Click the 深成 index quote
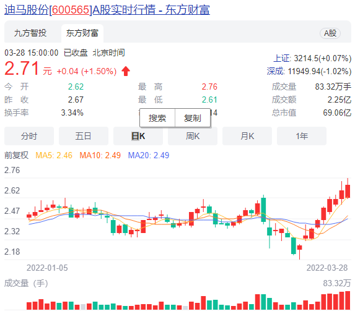This screenshot has height=314, width=355. click(309, 71)
